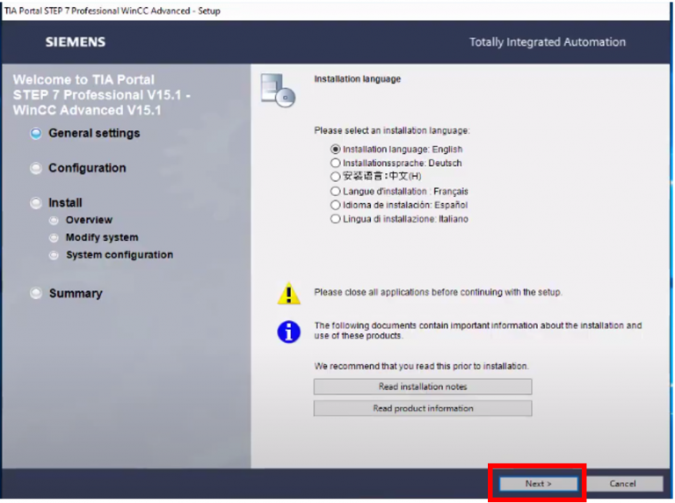
Task: Click the Configuration step bullet icon
Action: click(x=36, y=168)
